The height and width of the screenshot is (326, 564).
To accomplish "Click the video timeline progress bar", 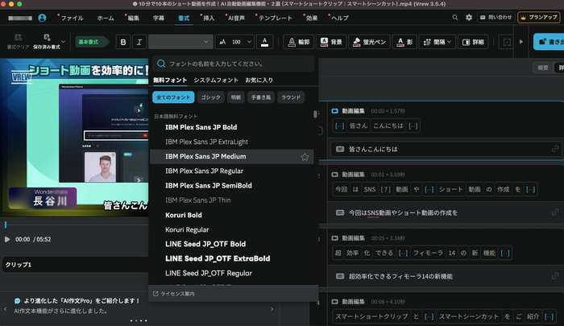I will tap(77, 225).
